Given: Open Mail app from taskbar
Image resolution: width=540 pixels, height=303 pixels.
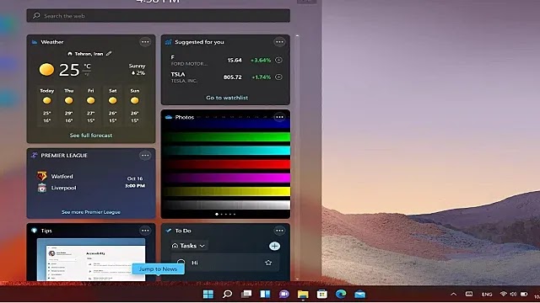Looking at the screenshot, I should 359,294.
